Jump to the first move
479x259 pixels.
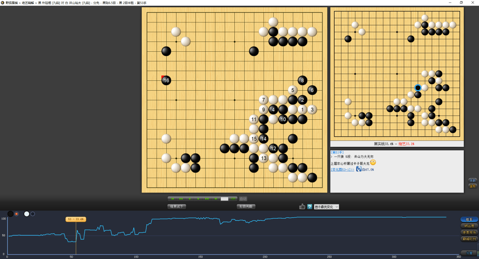pyautogui.click(x=172, y=199)
